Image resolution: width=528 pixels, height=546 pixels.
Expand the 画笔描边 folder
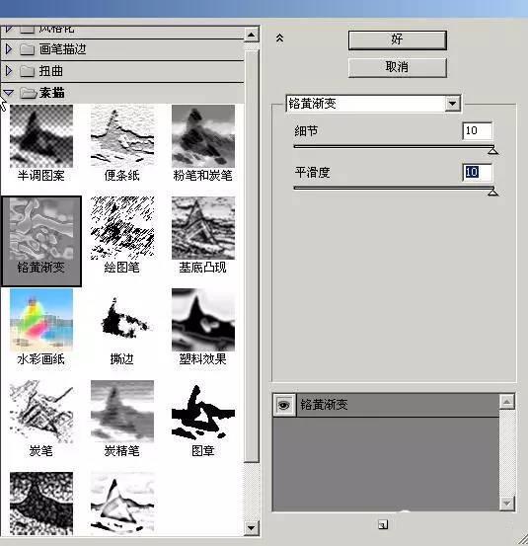tap(9, 49)
